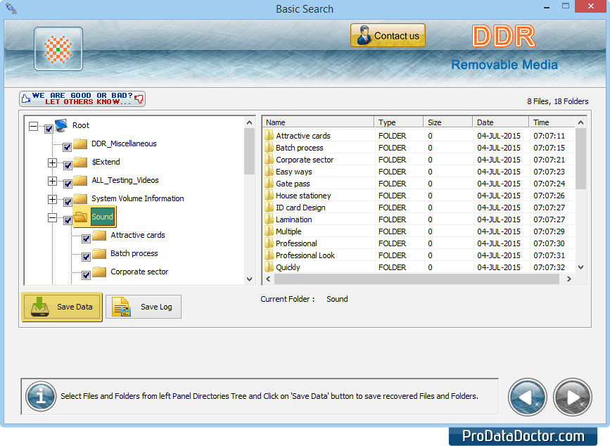Sort file list by Name column
The height and width of the screenshot is (446, 610).
318,122
